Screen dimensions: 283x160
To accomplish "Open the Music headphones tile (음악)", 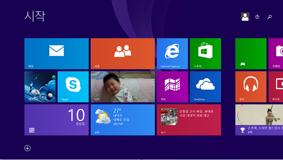I will click(251, 87).
